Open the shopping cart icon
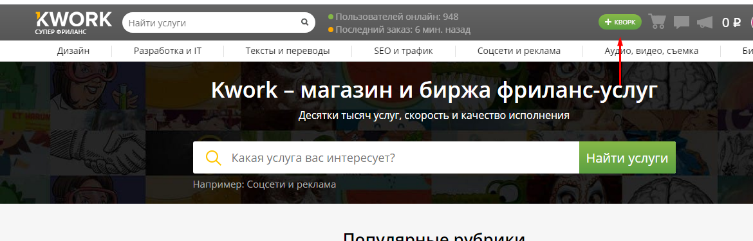This screenshot has height=241, width=753. [657, 22]
